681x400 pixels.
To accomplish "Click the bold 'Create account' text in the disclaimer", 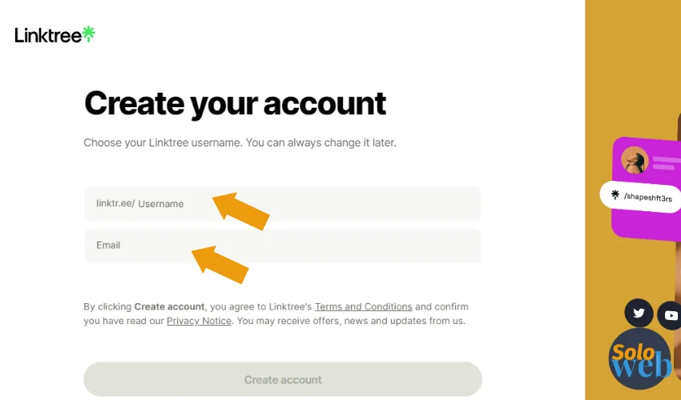I will click(169, 306).
